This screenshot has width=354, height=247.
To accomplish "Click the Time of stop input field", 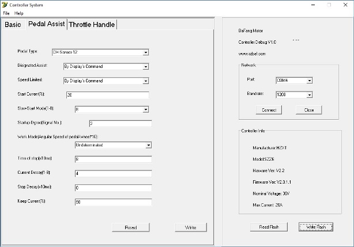I will coord(114,159).
